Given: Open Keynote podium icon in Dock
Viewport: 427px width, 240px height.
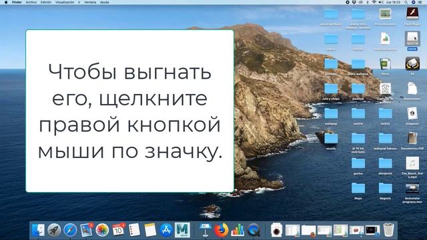Looking at the screenshot, I should pos(205,230).
